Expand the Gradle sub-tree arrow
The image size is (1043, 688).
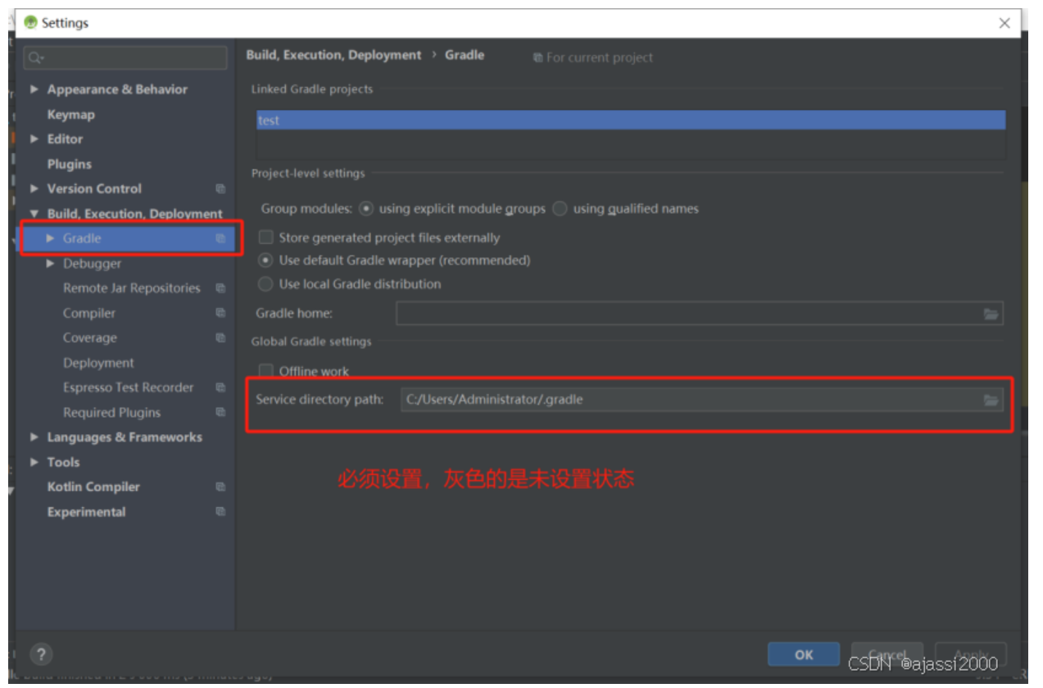(51, 238)
